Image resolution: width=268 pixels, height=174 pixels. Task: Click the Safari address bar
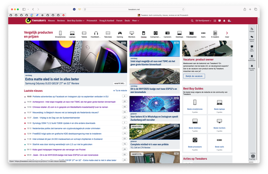point(134,9)
